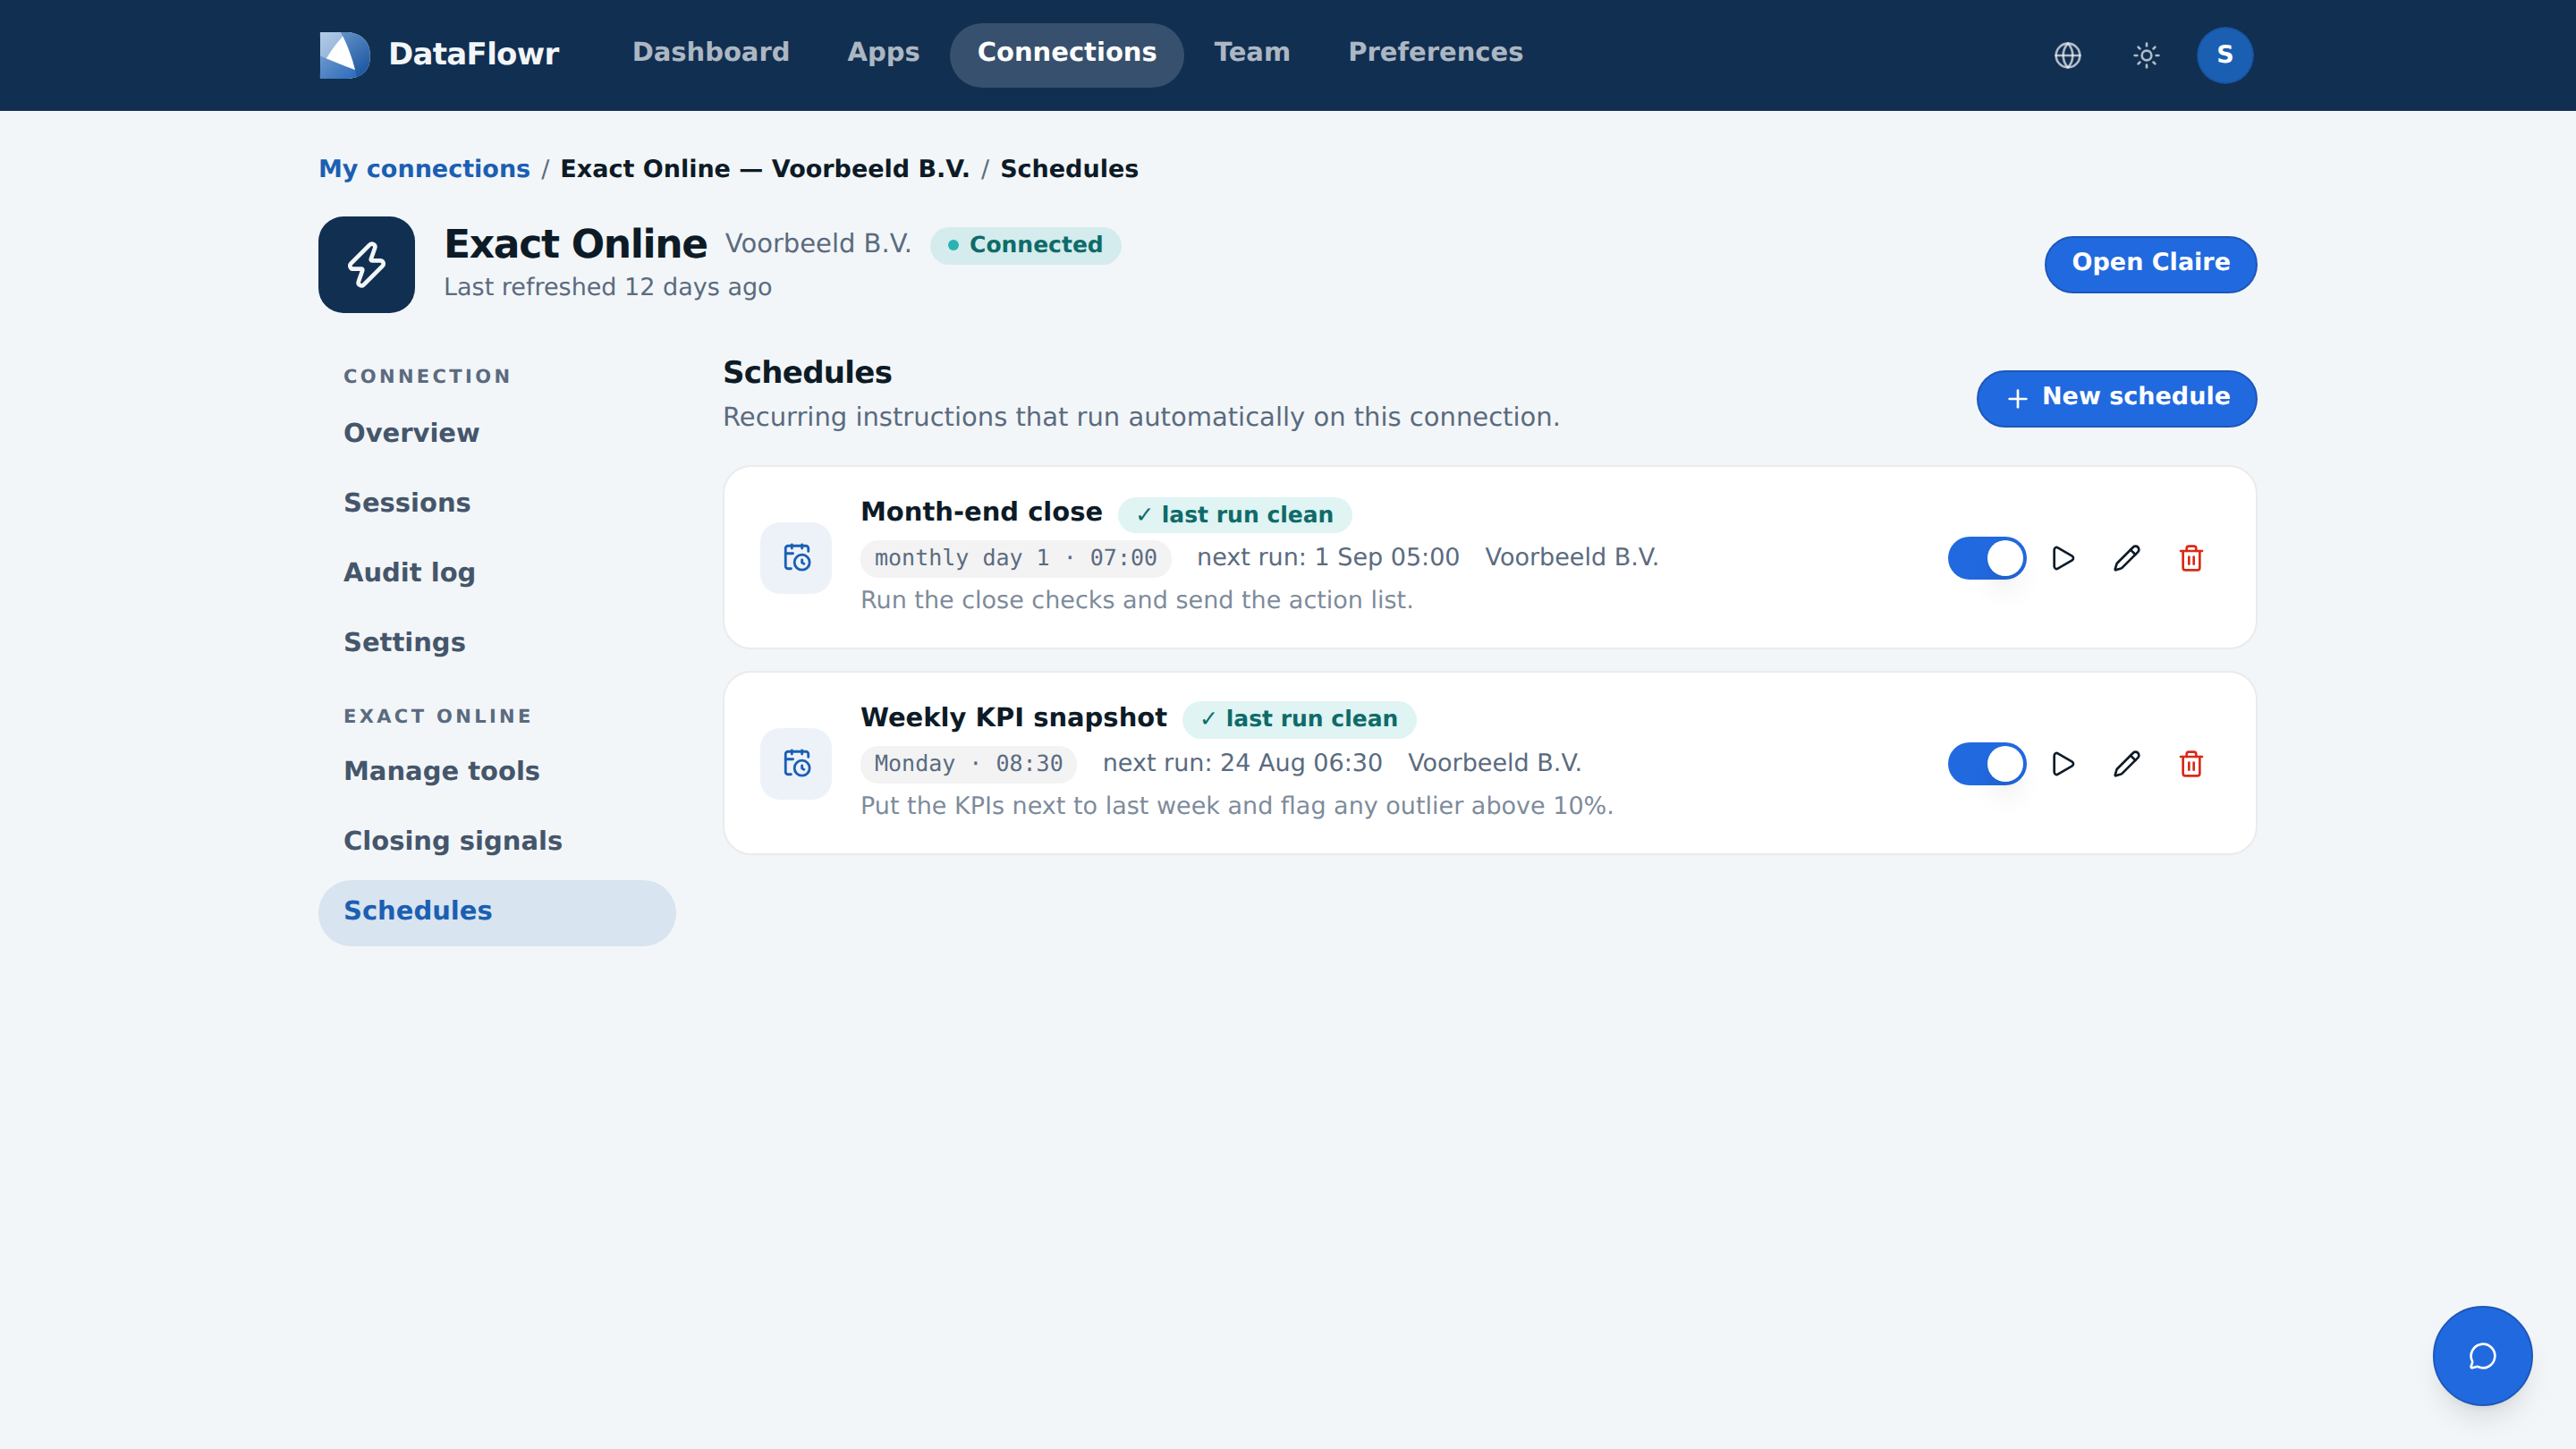Delete Month-end close with trash icon
Viewport: 2576px width, 1449px height.
(x=2191, y=558)
